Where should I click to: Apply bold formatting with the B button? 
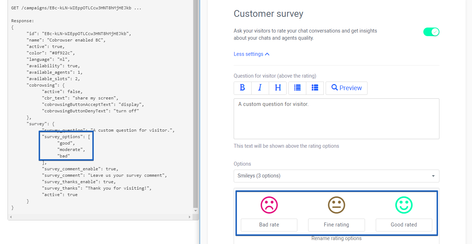point(243,88)
